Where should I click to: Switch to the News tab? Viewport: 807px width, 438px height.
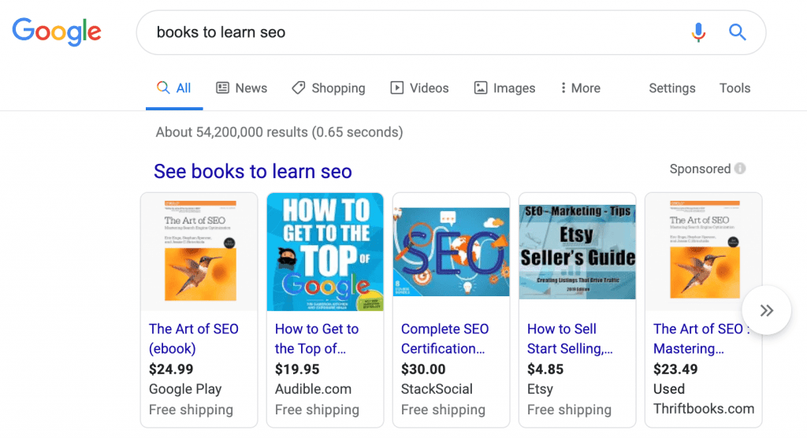click(241, 88)
